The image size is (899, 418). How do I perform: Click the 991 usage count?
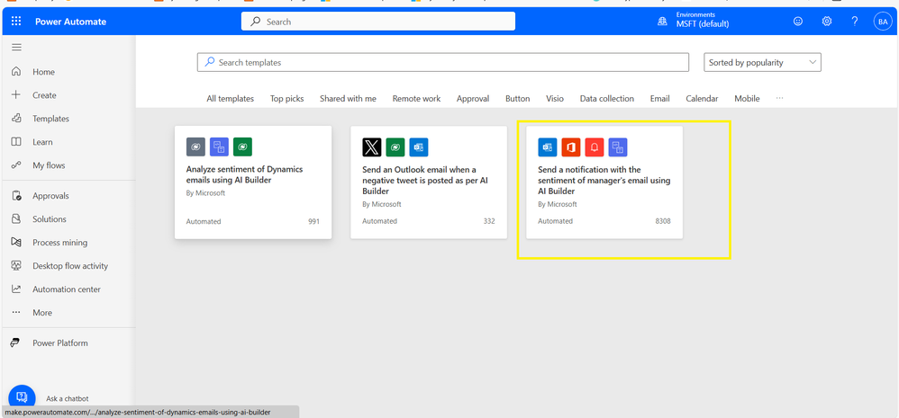313,221
